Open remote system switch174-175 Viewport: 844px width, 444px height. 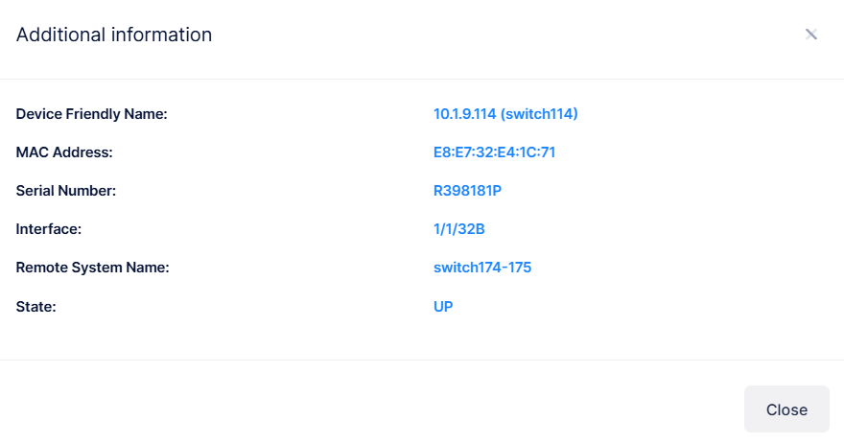tap(482, 268)
